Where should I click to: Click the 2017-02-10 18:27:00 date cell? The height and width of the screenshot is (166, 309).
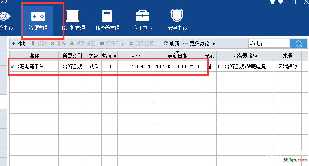[x=177, y=66]
